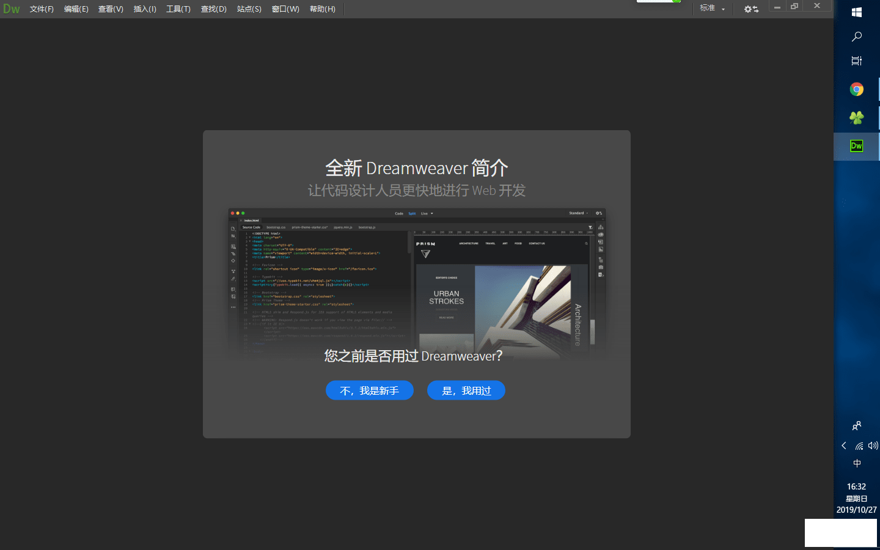Click the Dreamweaver Dw logo in menu bar
Image resolution: width=880 pixels, height=550 pixels.
coord(11,9)
